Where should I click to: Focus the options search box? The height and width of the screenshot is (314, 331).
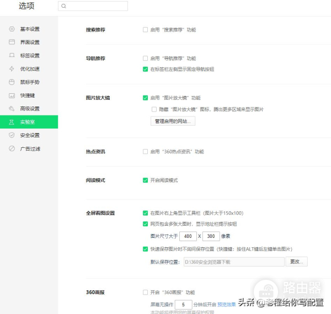pos(93,6)
